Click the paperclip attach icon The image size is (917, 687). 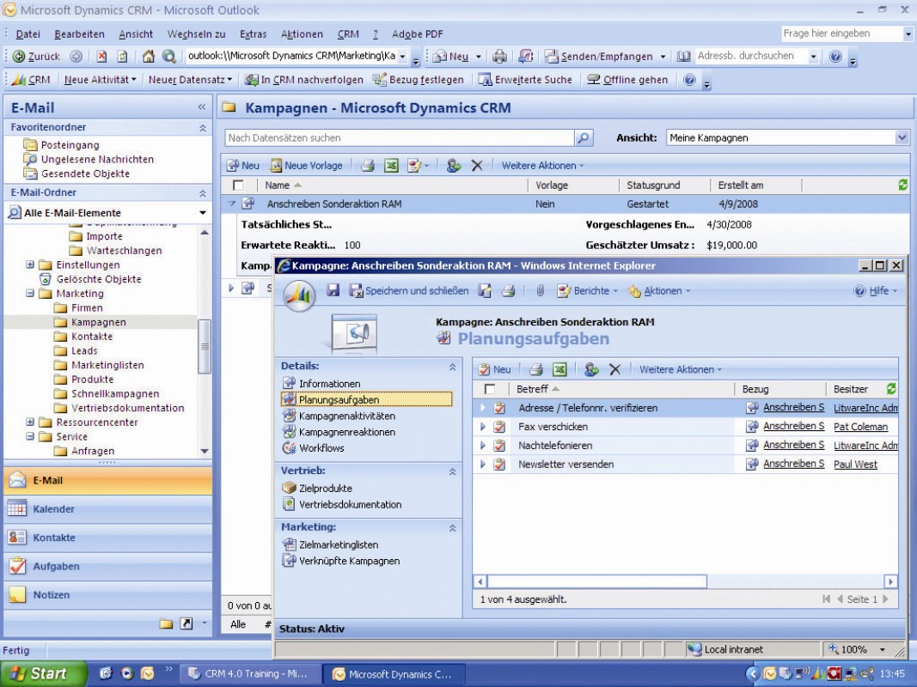pyautogui.click(x=540, y=290)
